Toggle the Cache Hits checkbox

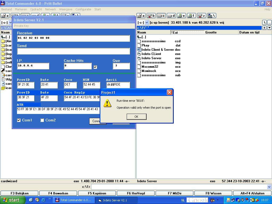tap(95, 67)
